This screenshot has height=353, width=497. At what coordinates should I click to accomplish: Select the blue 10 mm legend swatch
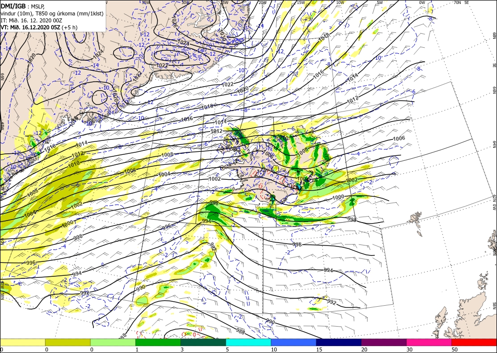click(294, 342)
